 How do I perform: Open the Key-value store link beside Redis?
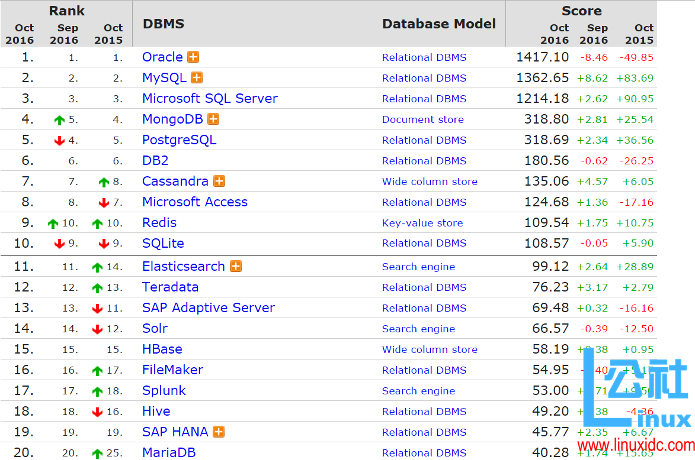[x=422, y=223]
